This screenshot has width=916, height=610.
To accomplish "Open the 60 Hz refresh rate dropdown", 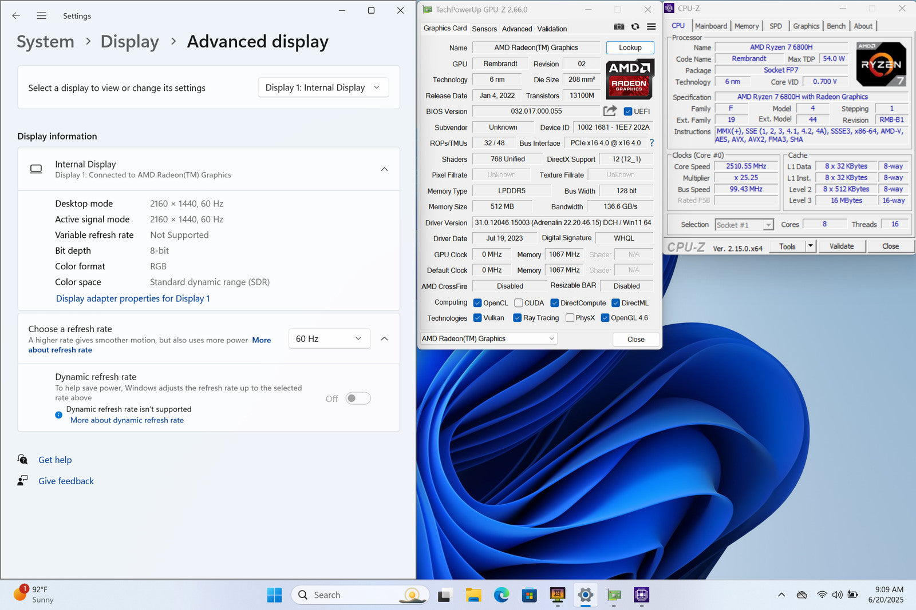I will pyautogui.click(x=329, y=339).
